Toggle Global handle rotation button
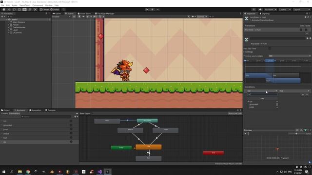 (55, 9)
